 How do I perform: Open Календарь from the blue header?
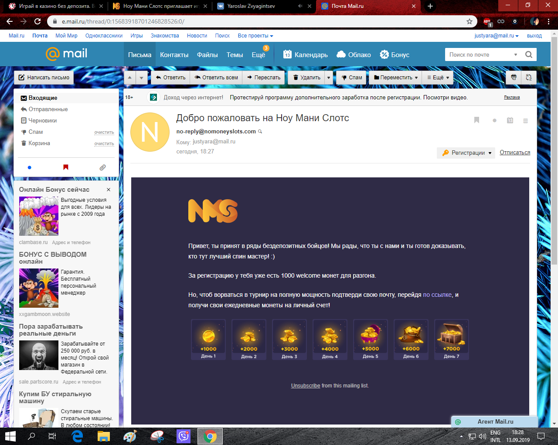306,54
